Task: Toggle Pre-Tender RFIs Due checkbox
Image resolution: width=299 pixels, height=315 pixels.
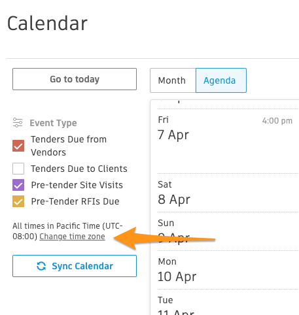Action: 18,201
